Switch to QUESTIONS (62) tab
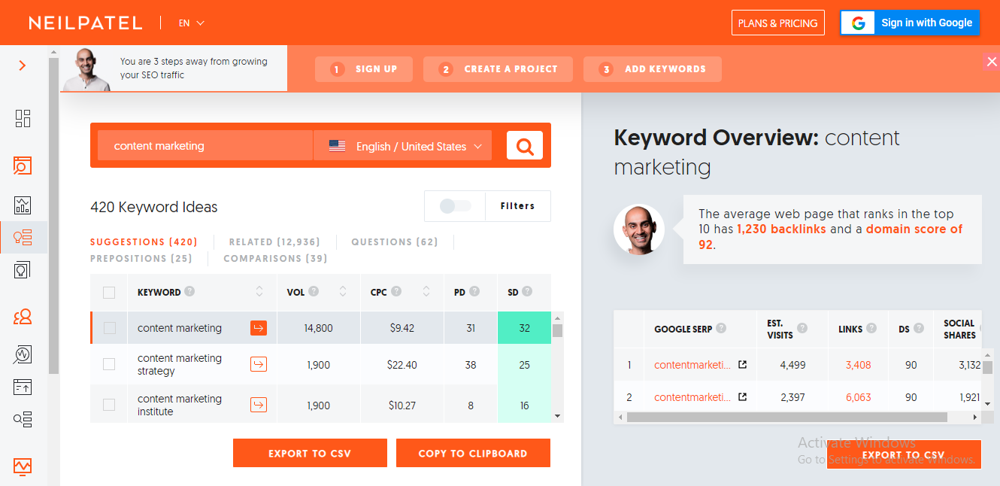Image resolution: width=1000 pixels, height=486 pixels. (x=395, y=242)
